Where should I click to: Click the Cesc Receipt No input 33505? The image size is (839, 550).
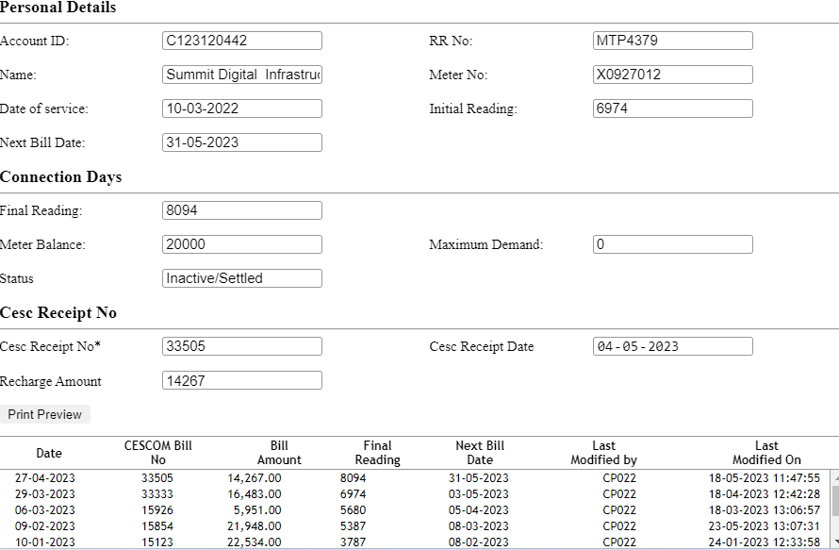pyautogui.click(x=242, y=346)
